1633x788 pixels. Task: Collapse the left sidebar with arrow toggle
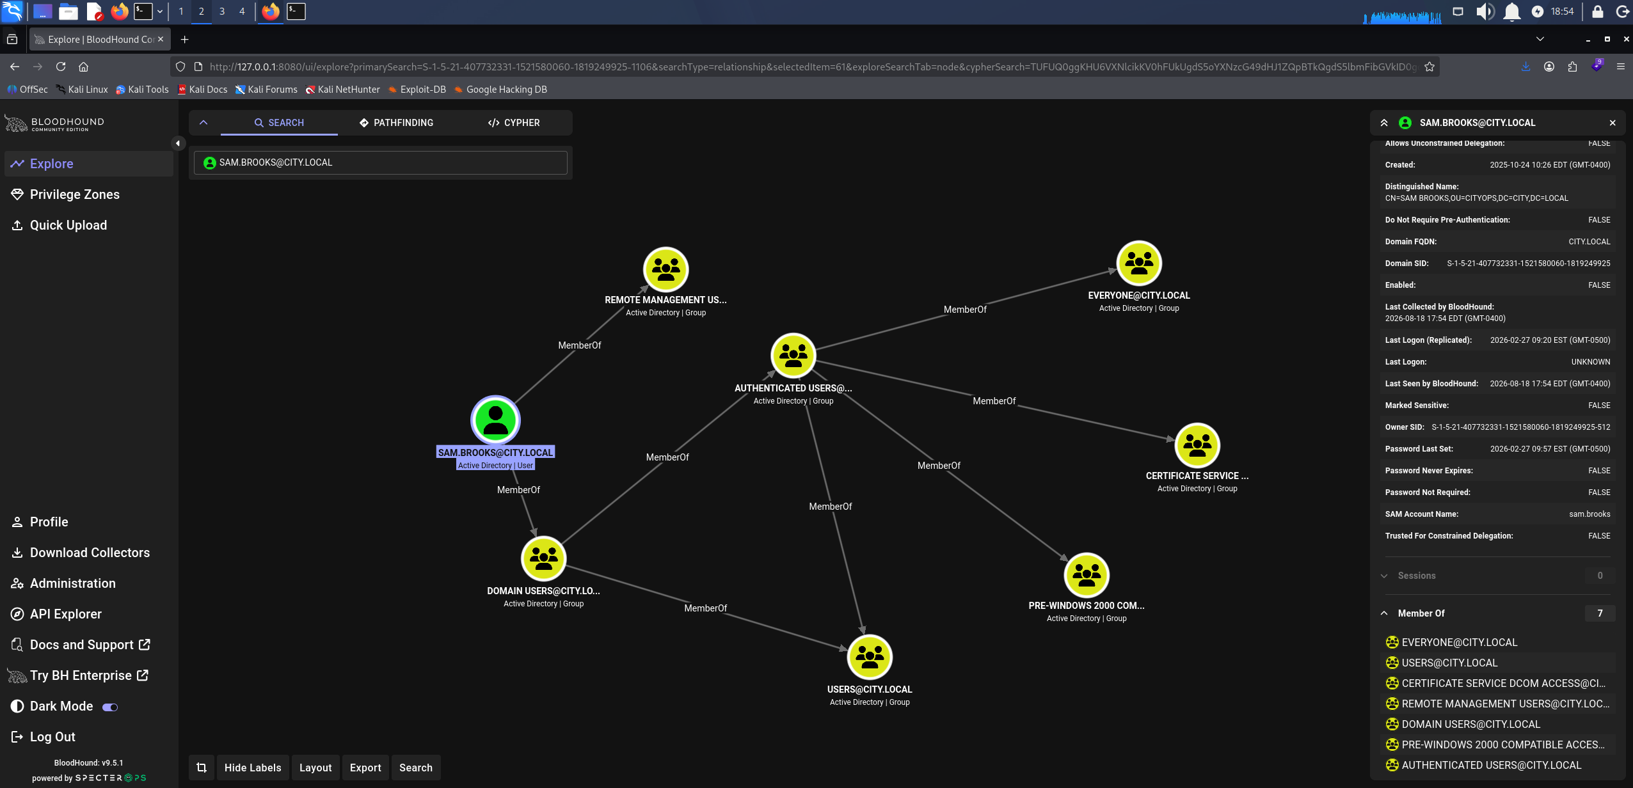point(178,143)
